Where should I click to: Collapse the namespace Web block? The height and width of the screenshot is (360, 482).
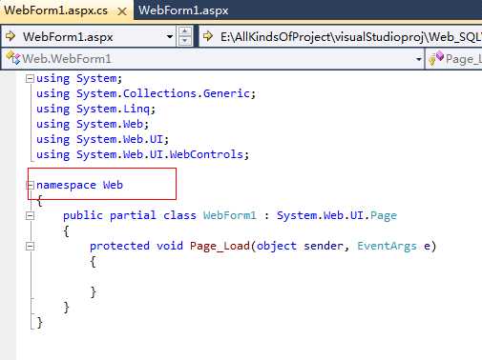(30, 185)
